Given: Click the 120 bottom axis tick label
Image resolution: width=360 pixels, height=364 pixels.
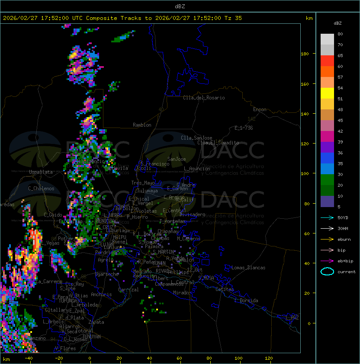Looking at the screenshot, I should click(269, 358).
